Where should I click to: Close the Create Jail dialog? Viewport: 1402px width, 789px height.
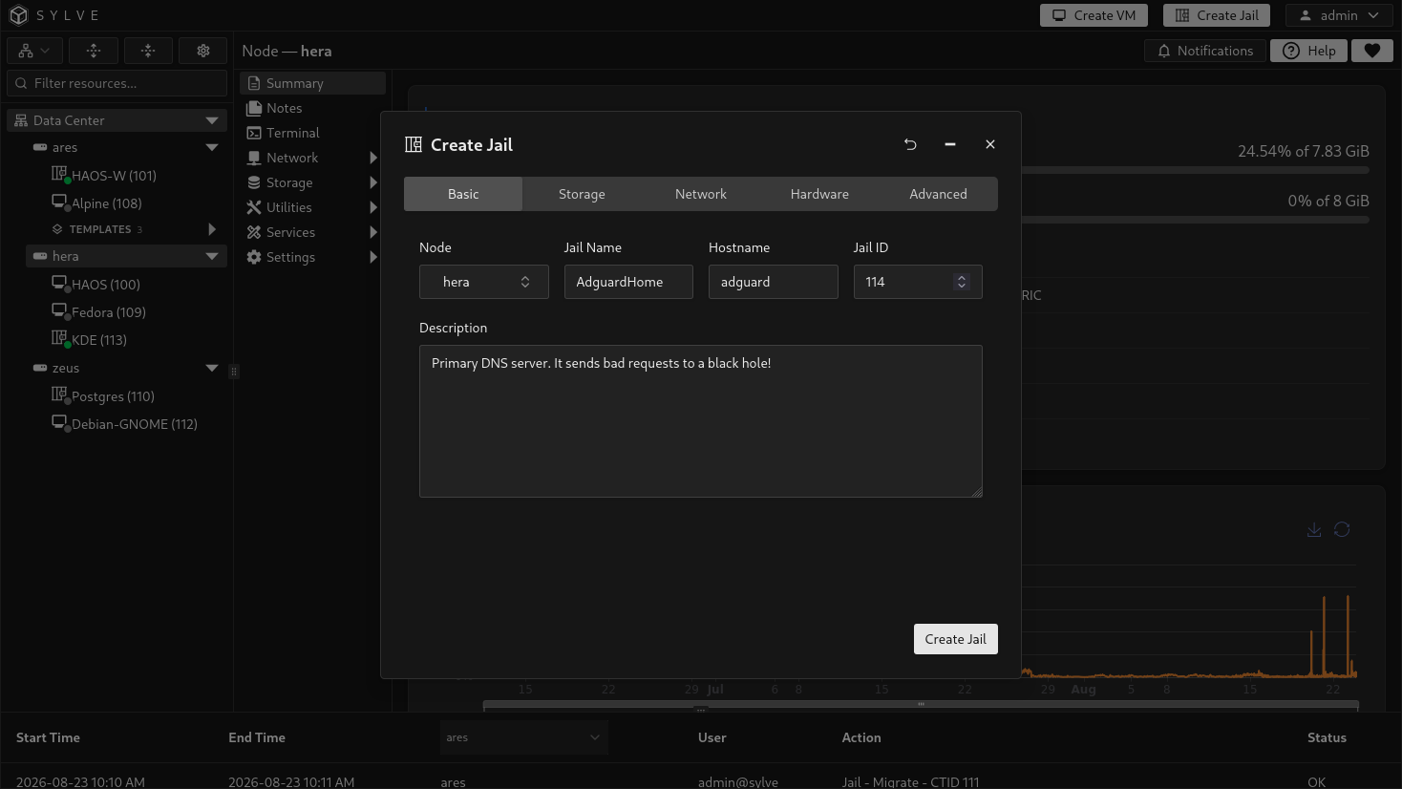pos(990,144)
